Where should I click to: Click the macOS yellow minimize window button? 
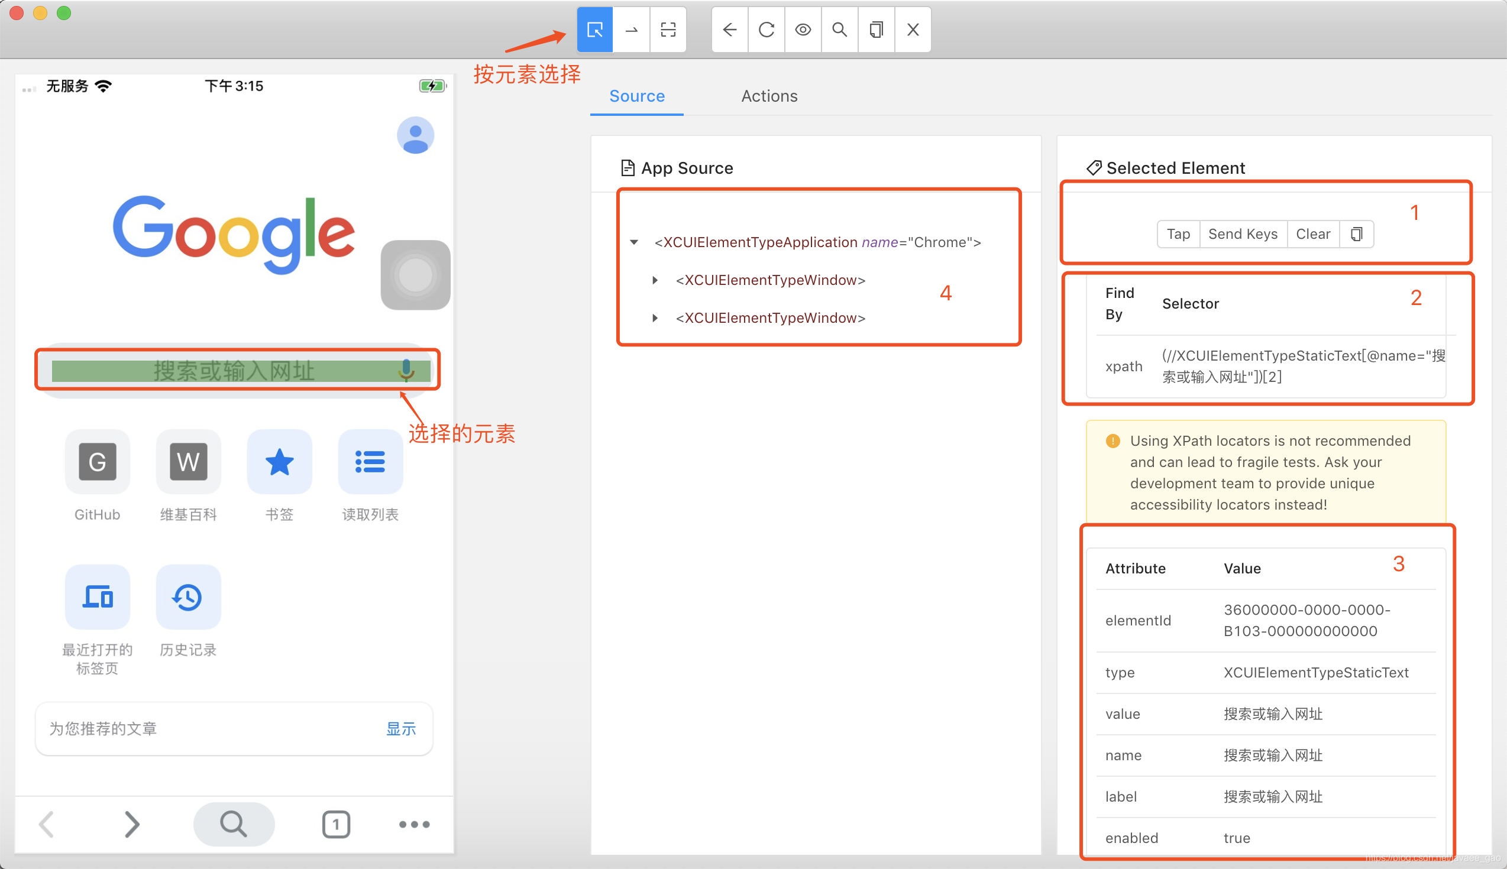click(40, 13)
